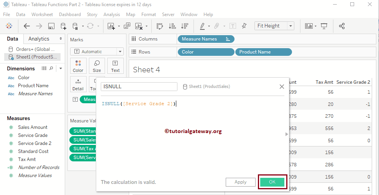This screenshot has height=195, width=379.
Task: Click the New Worksheet toolbar icon
Action: [x=111, y=26]
